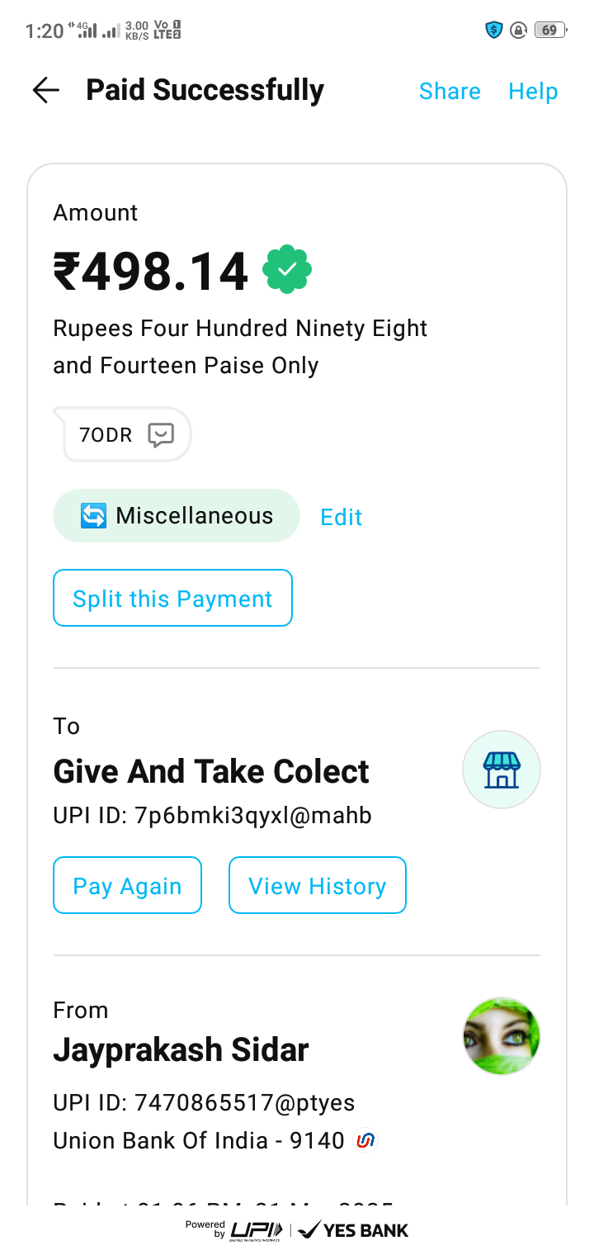Select the Miscellaneous category tag
The height and width of the screenshot is (1255, 594).
tap(177, 516)
